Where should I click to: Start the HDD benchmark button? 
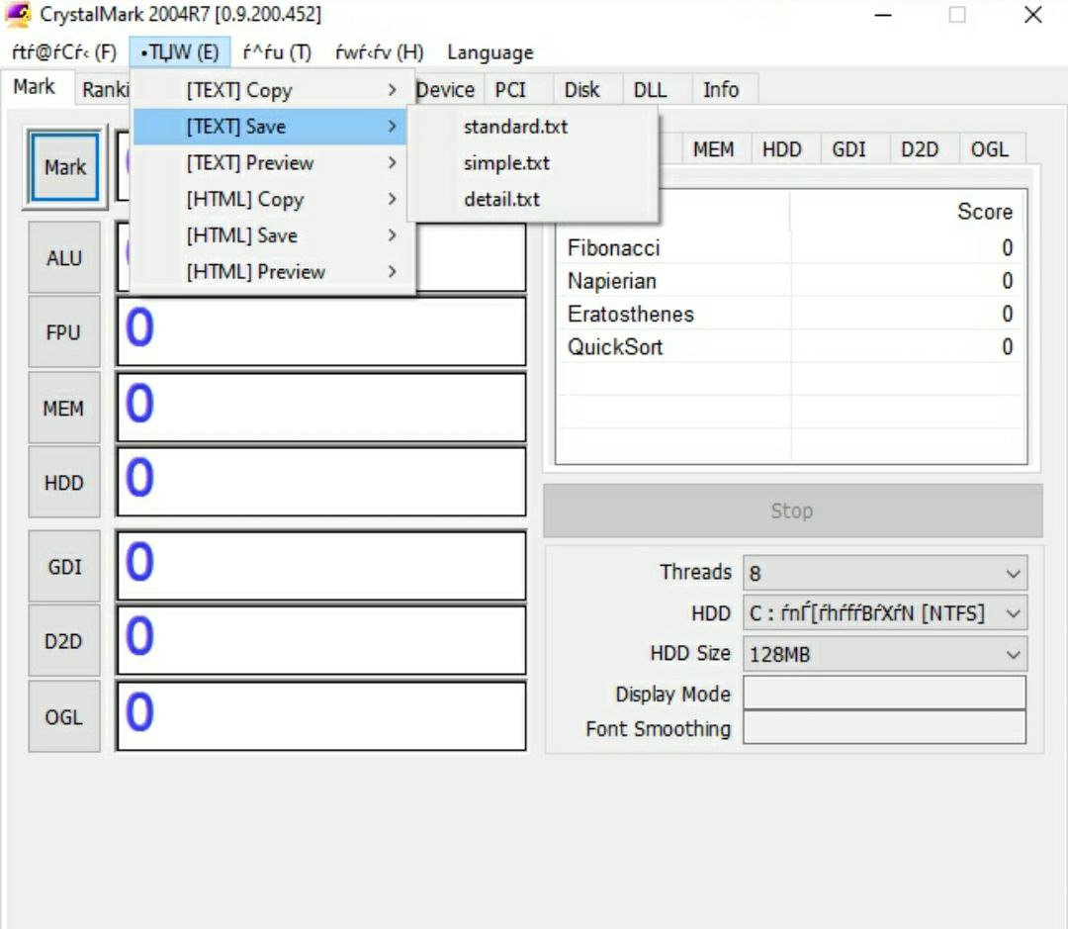(64, 483)
